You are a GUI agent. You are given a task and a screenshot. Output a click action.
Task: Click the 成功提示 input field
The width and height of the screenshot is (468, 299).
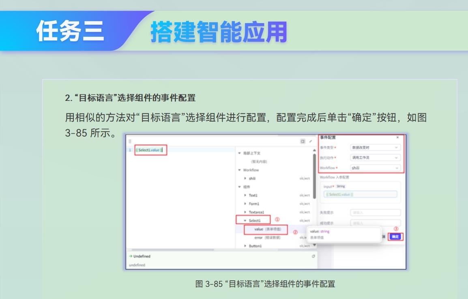375,223
